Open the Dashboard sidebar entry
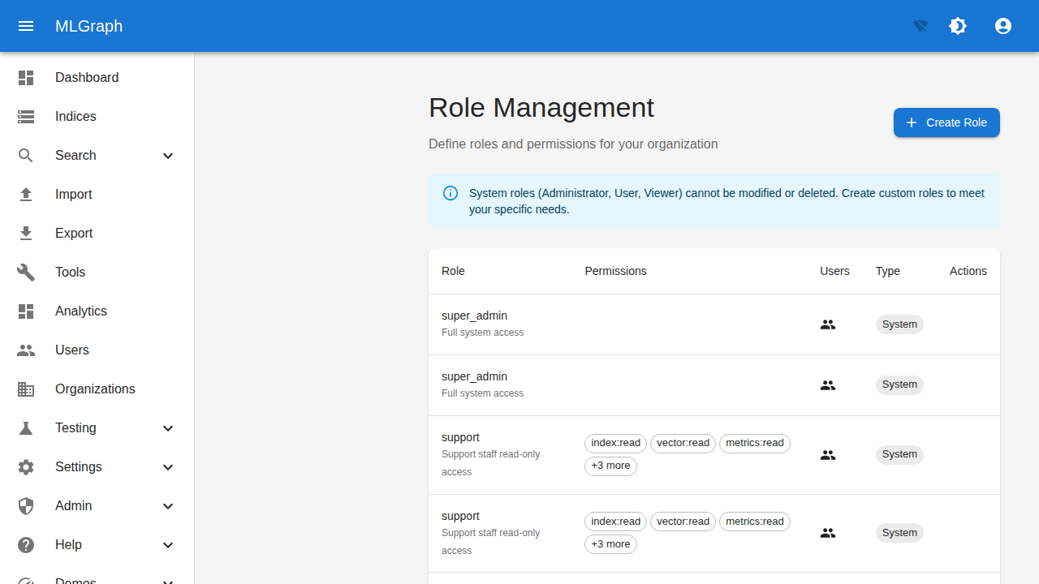This screenshot has width=1039, height=584. [87, 77]
